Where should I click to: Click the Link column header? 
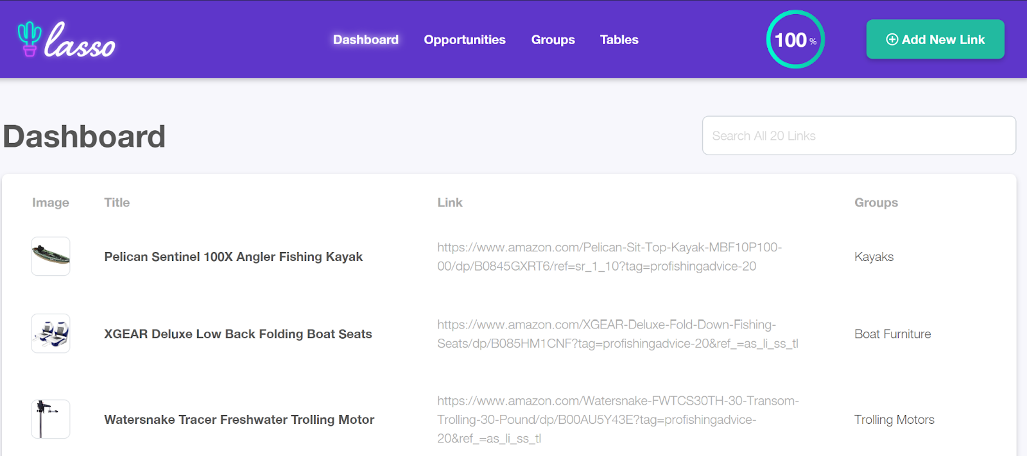pyautogui.click(x=450, y=203)
